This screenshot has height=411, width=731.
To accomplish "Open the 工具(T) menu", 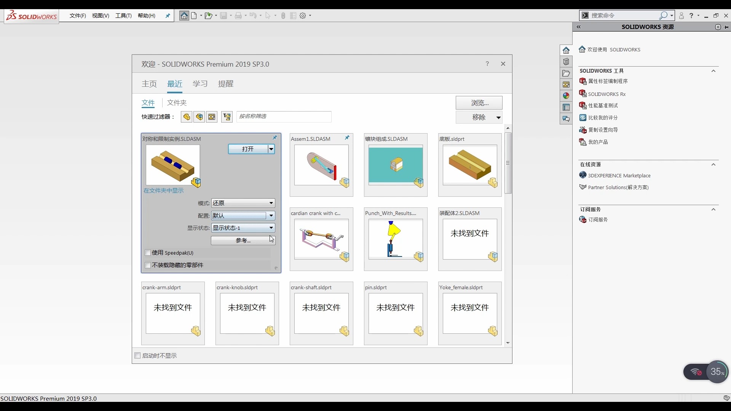I will 123,16.
